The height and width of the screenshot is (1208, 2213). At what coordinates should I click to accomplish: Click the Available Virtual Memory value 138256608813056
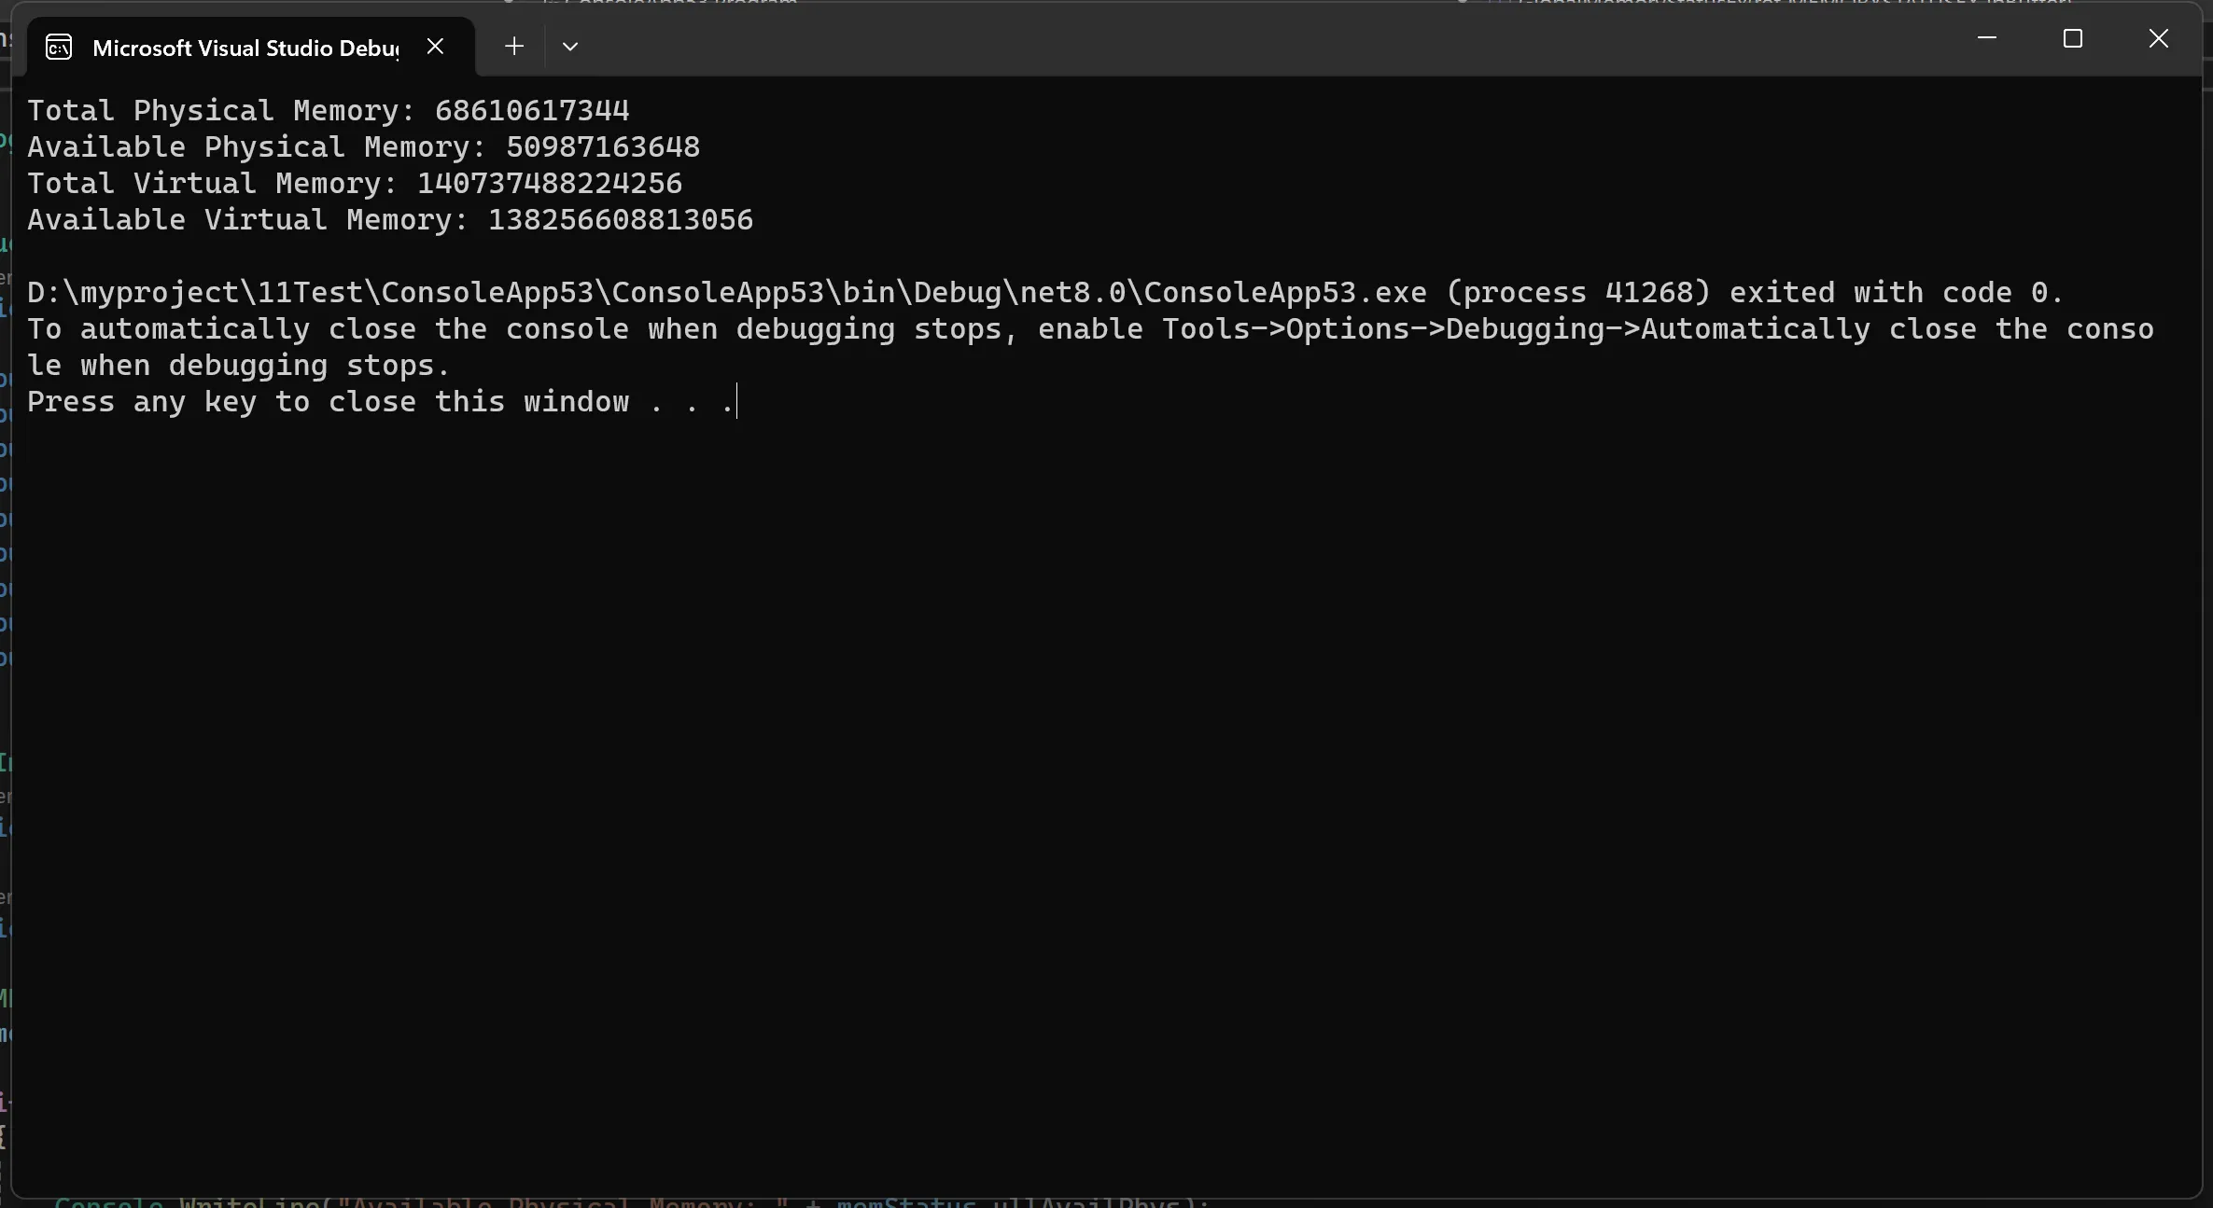(621, 219)
